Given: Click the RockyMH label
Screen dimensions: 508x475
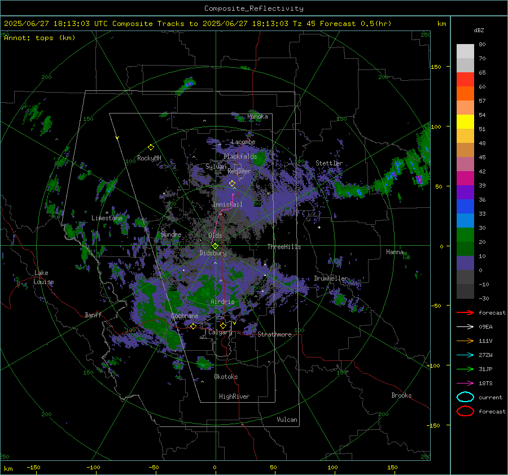Looking at the screenshot, I should pyautogui.click(x=149, y=158).
